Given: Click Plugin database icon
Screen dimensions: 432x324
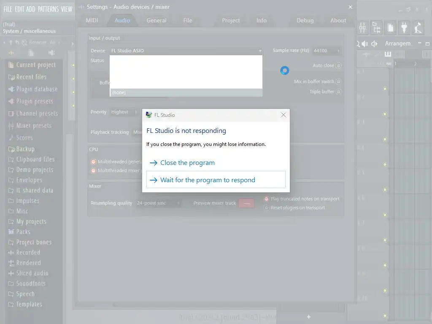Looking at the screenshot, I should [11, 89].
